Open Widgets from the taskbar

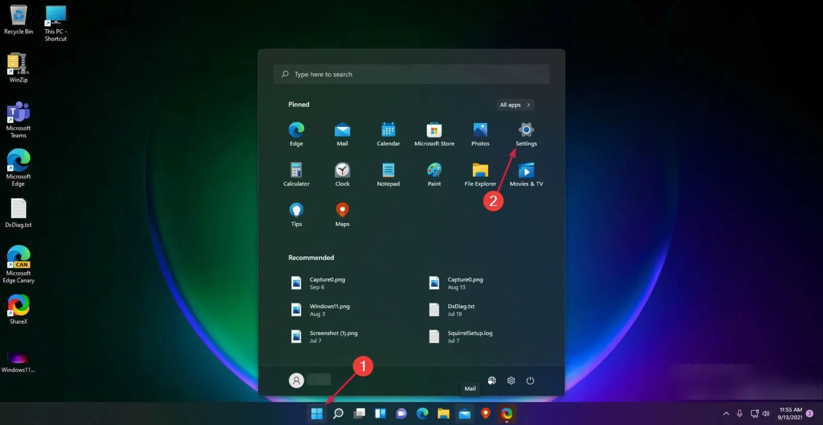[381, 413]
